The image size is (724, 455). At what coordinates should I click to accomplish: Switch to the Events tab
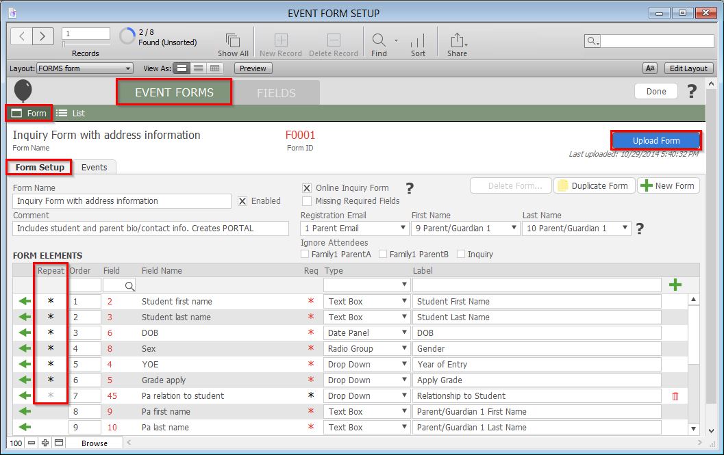[94, 168]
